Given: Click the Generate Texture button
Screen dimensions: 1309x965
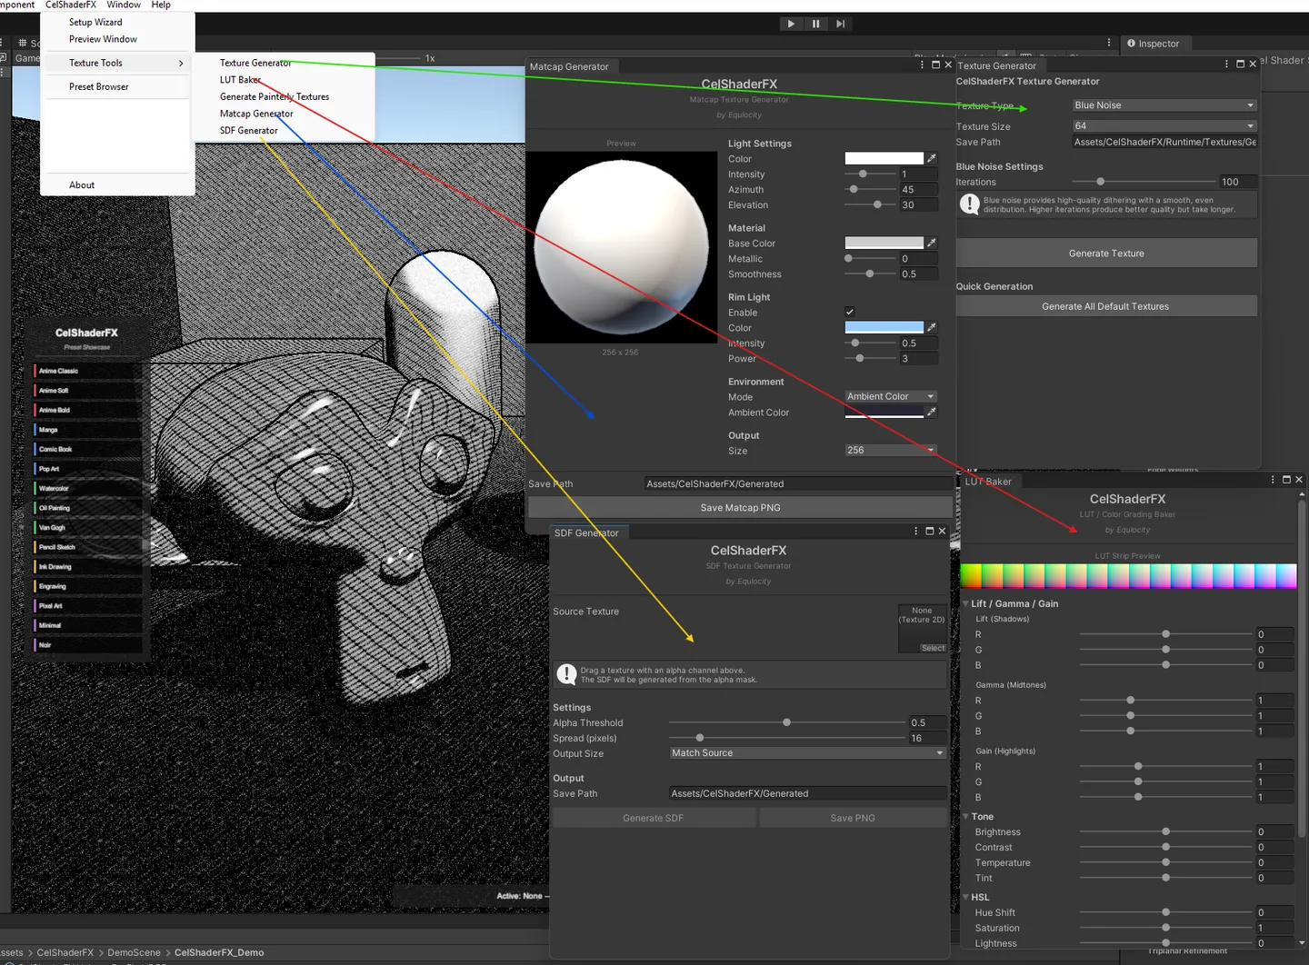Looking at the screenshot, I should [x=1106, y=254].
